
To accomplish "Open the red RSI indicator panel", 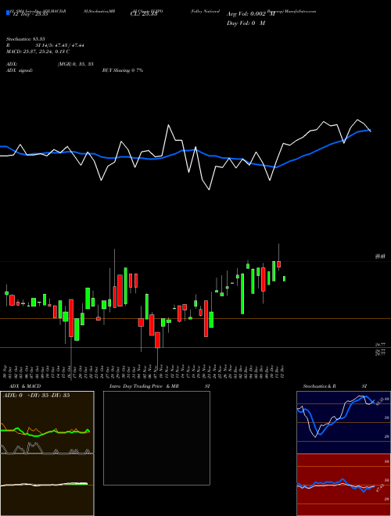I will [343, 485].
